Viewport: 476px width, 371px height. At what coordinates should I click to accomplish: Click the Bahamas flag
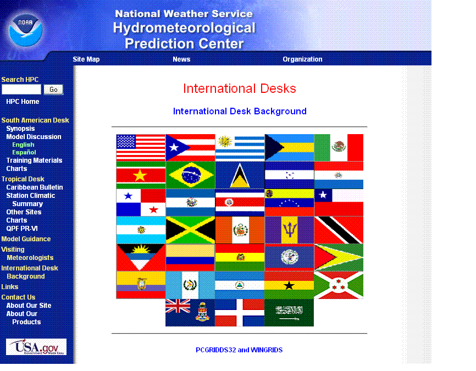coord(289,148)
